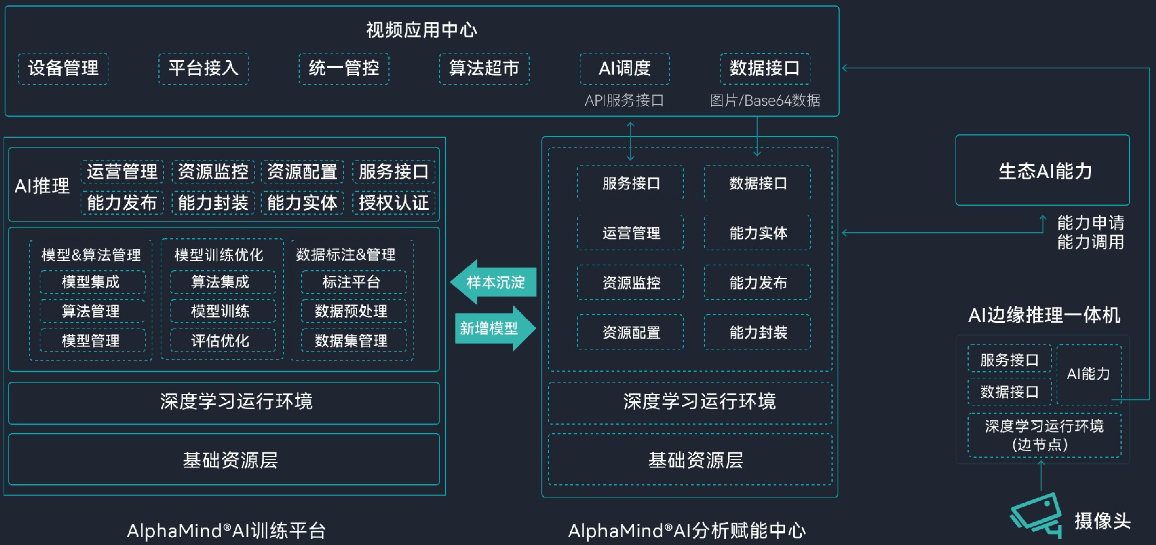The width and height of the screenshot is (1156, 545).
Task: Select 资源监控 in the AI分析赋能中心
Action: tap(630, 283)
